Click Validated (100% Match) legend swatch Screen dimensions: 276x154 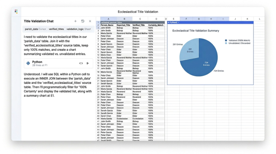click(x=226, y=41)
